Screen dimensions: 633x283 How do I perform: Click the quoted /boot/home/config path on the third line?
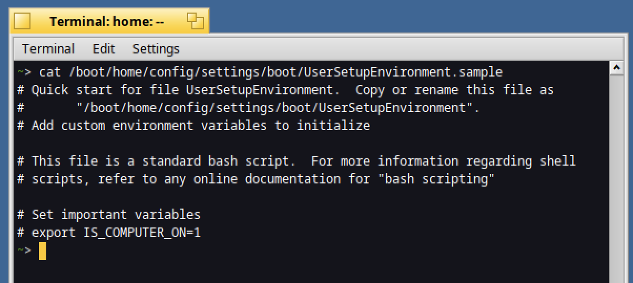pyautogui.click(x=278, y=107)
